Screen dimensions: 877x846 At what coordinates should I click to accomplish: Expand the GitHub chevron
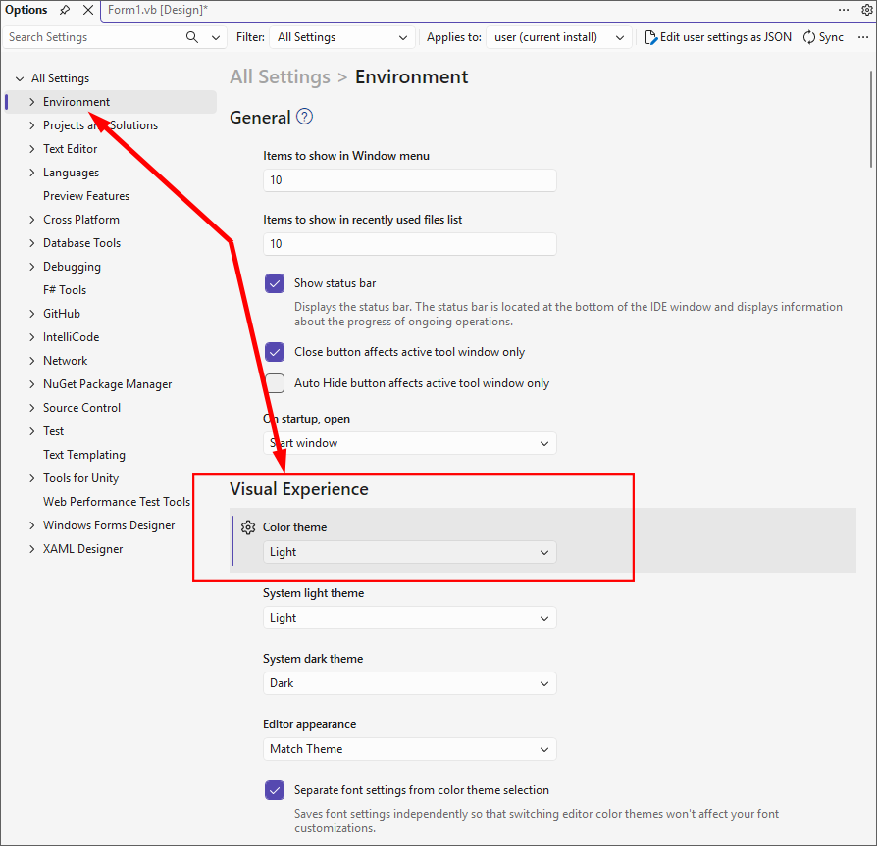pos(31,314)
